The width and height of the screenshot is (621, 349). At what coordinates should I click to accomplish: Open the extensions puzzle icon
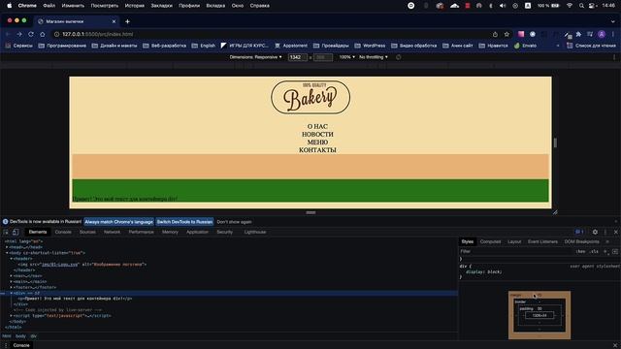[578, 35]
